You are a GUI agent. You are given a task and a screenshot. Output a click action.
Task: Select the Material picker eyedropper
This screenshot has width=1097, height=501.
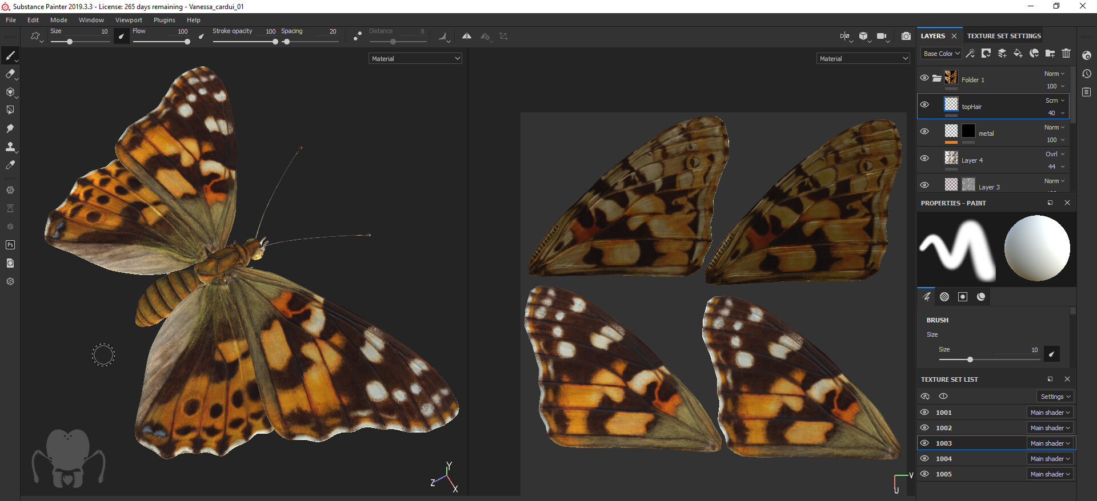[10, 165]
